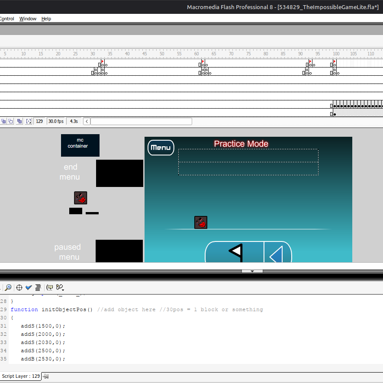Select the upper dashed text box on stage
Screen dimensions: 383x383
click(x=248, y=156)
